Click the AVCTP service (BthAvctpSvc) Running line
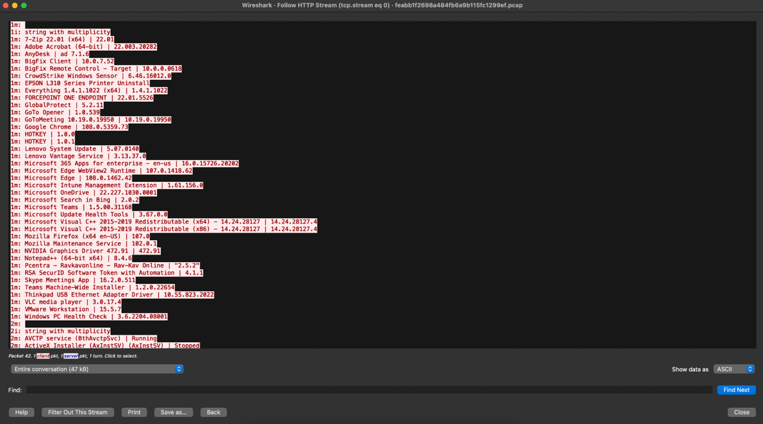The image size is (763, 424). [x=84, y=339]
